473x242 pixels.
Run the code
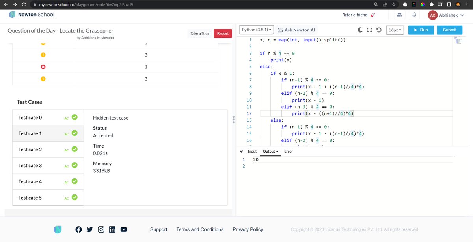point(421,30)
